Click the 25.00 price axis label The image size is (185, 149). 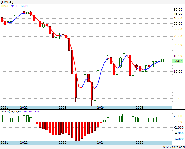pyautogui.click(x=178, y=36)
